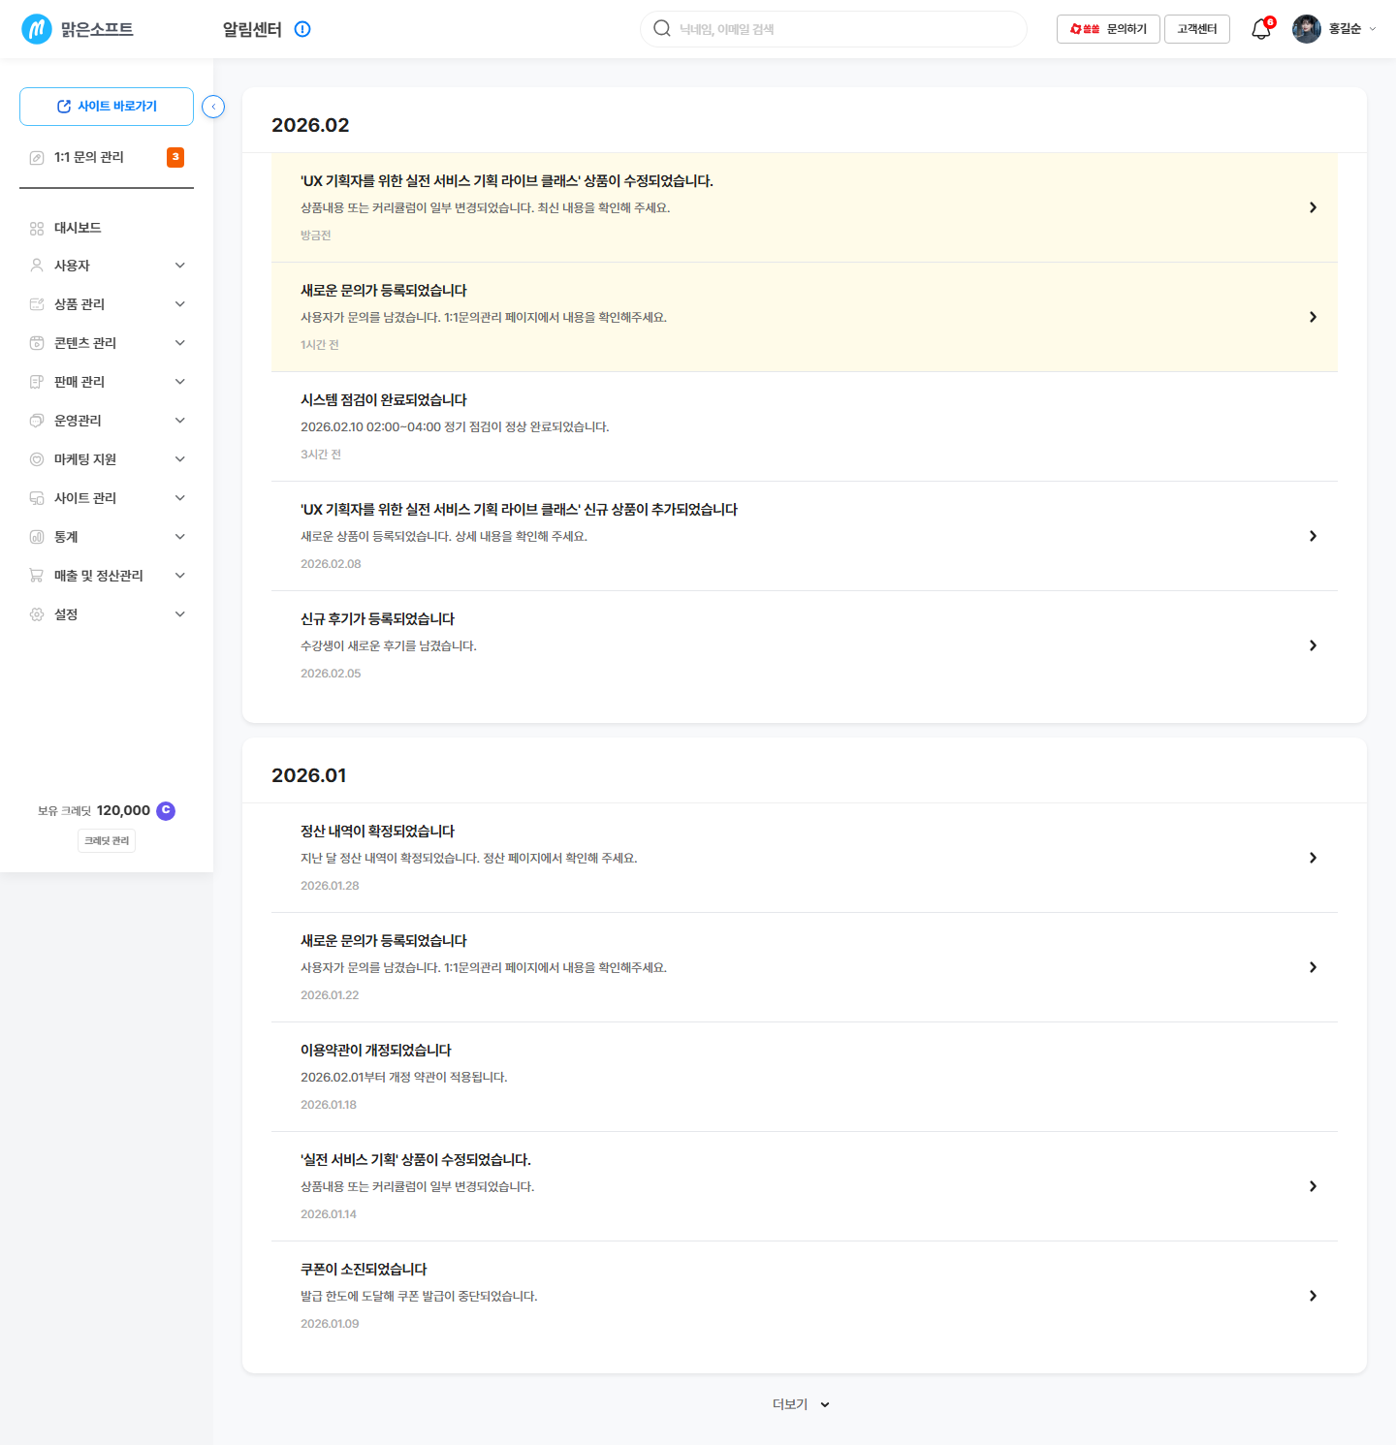1396x1445 pixels.
Task: Click the nickname or email search field
Action: pyautogui.click(x=834, y=29)
